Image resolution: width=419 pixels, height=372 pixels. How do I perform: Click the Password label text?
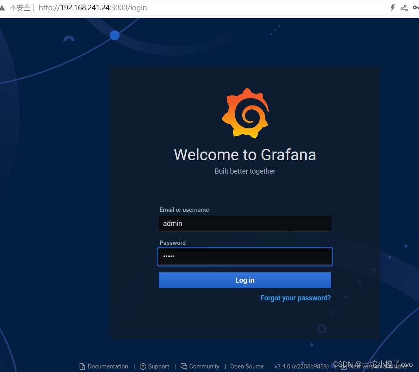tap(172, 243)
